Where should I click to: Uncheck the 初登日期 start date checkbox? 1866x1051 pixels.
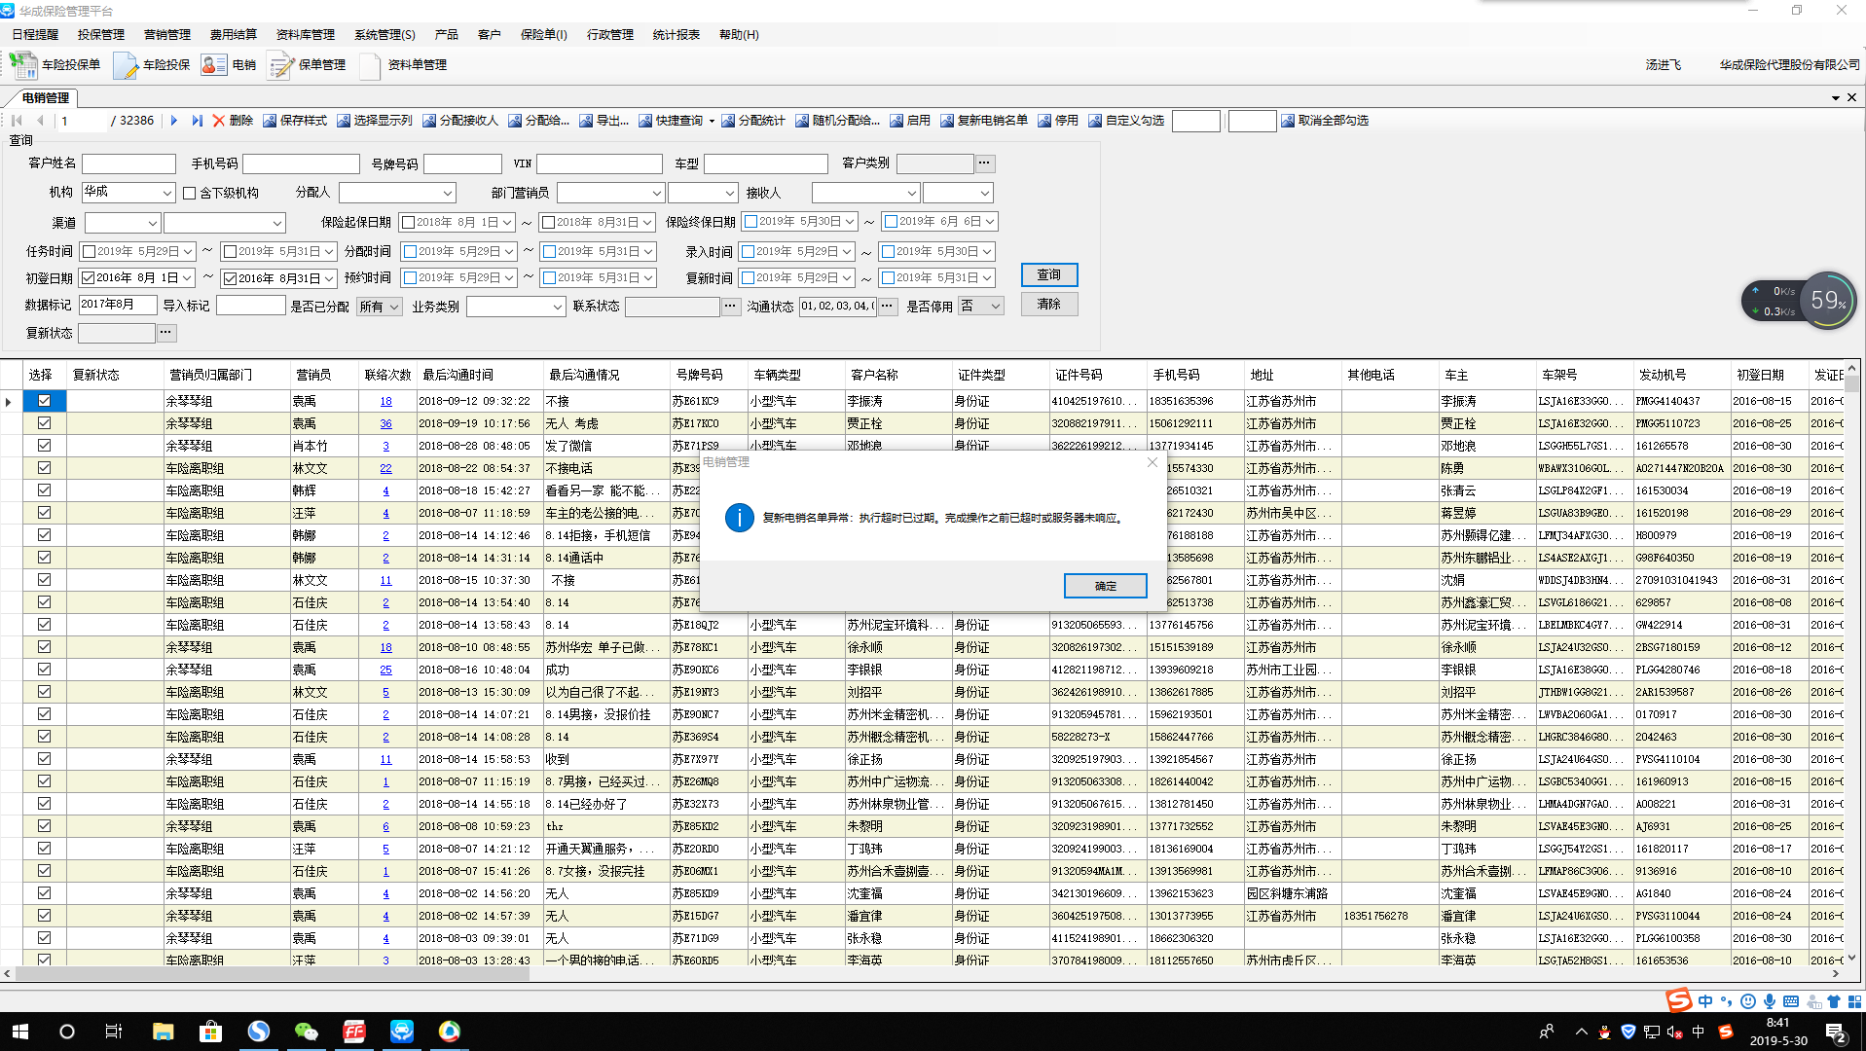point(89,278)
